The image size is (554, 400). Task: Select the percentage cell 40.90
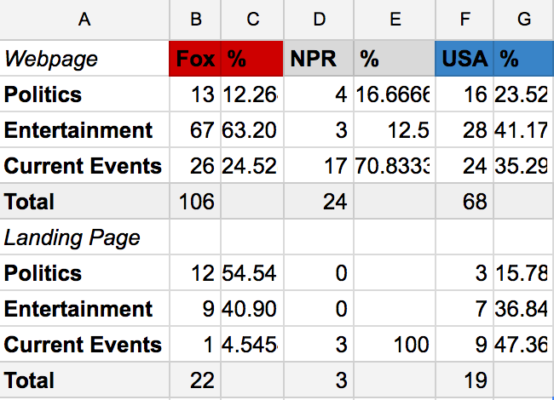tap(252, 309)
